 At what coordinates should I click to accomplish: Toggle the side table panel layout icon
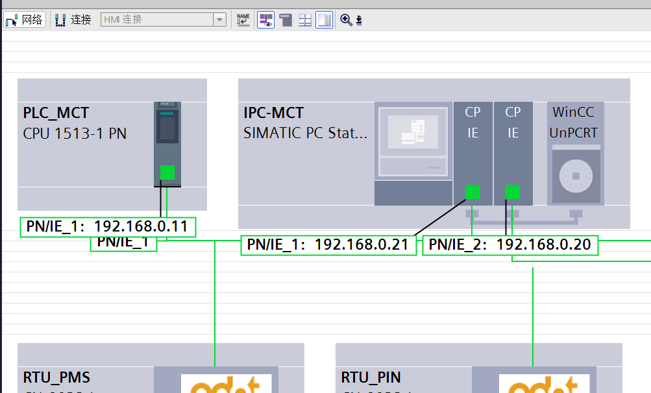pos(325,19)
